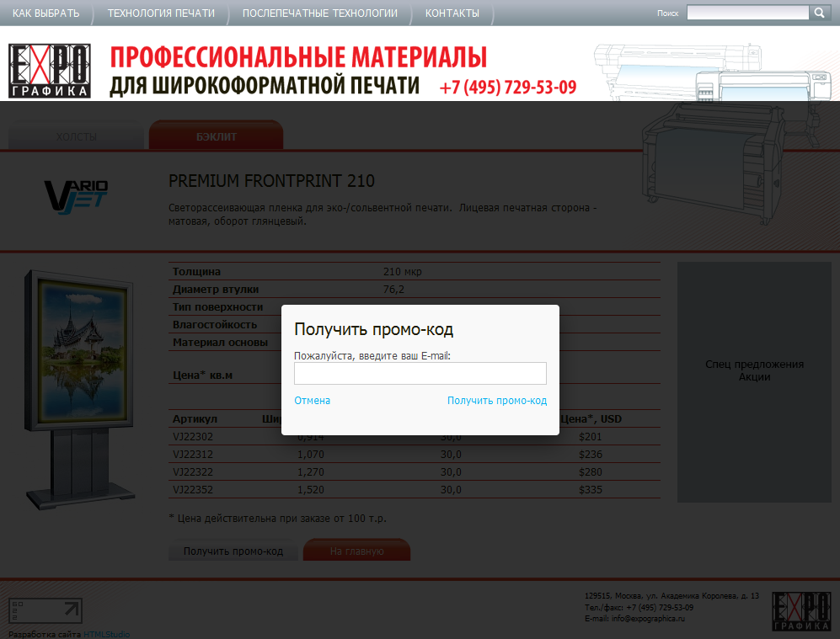The width and height of the screenshot is (840, 639).
Task: Click the Цена* кв.м label
Action: [202, 375]
